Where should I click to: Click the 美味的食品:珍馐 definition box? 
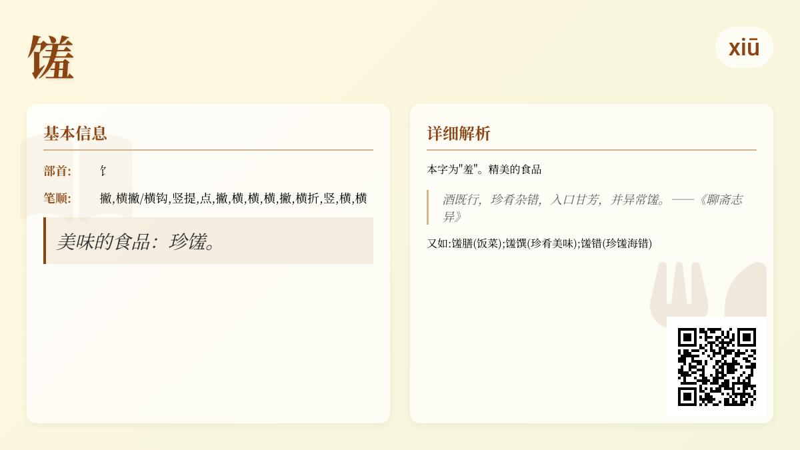[x=208, y=241]
